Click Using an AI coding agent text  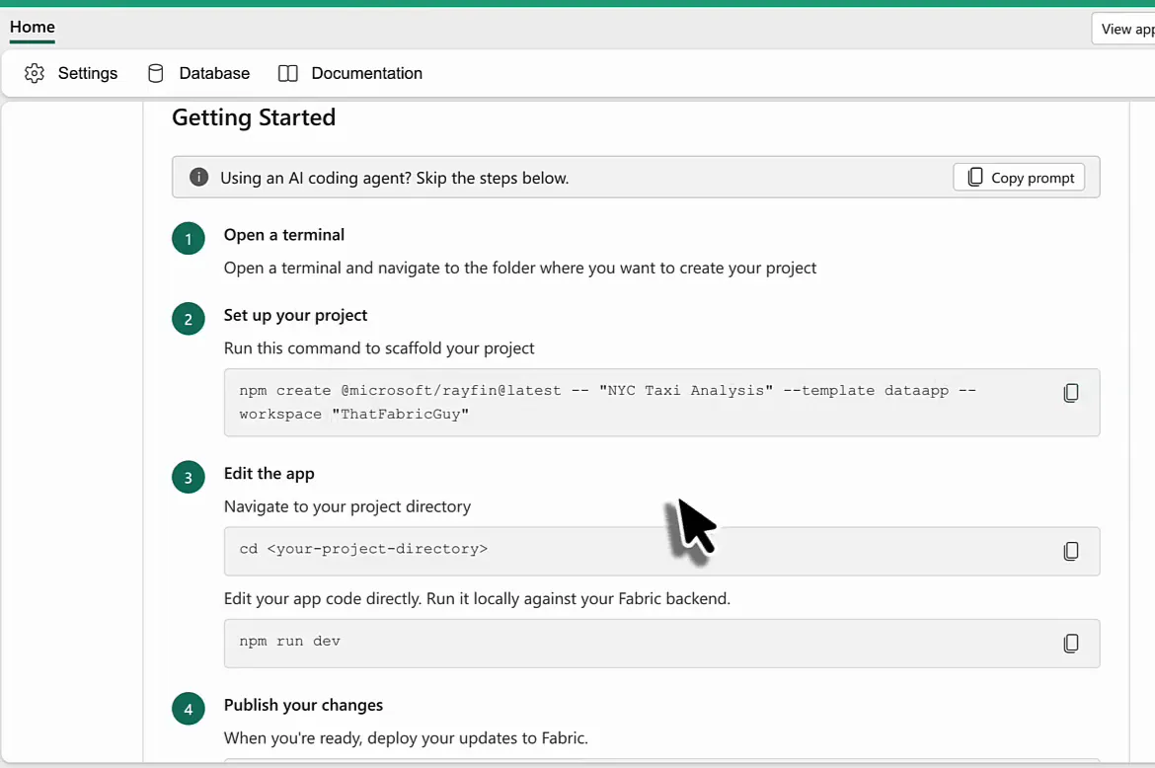pyautogui.click(x=394, y=178)
